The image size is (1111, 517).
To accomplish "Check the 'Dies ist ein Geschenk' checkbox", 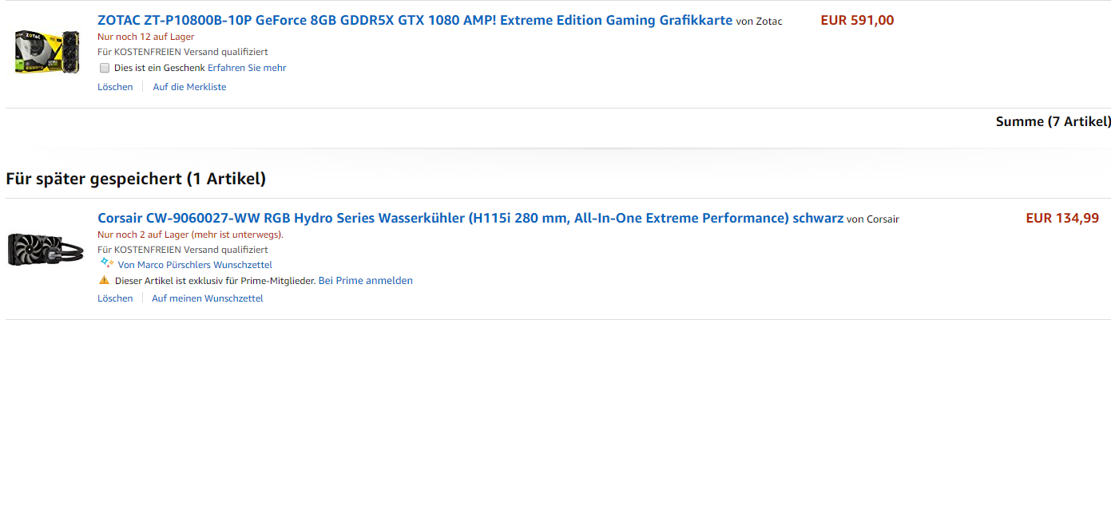I will coord(105,68).
